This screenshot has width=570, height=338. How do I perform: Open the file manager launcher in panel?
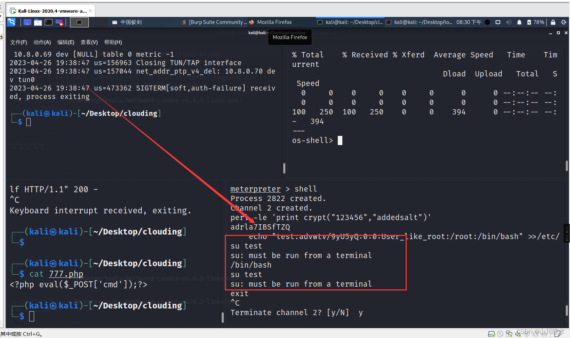tap(38, 22)
